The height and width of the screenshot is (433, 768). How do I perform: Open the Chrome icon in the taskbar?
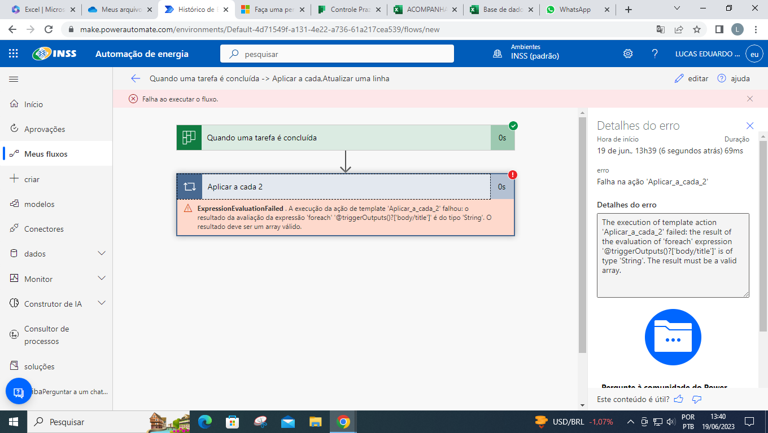point(343,422)
